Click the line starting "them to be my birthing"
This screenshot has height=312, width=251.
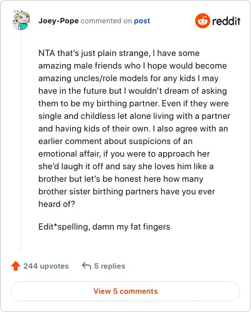[133, 103]
